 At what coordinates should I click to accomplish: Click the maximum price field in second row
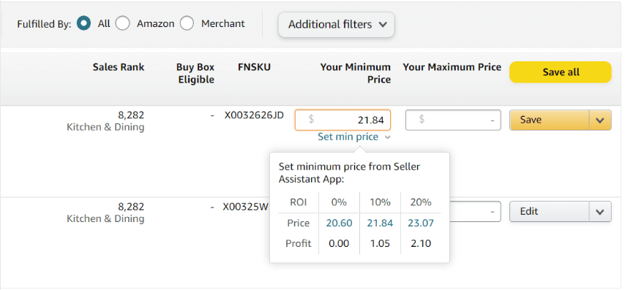coord(475,212)
